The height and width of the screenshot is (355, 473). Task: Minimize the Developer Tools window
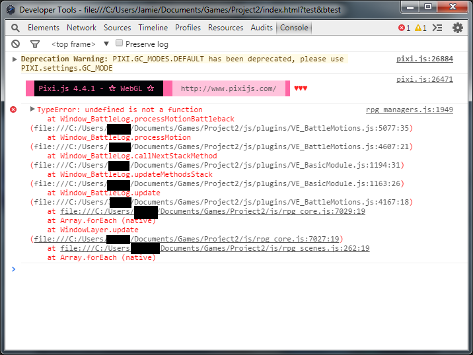pyautogui.click(x=410, y=7)
